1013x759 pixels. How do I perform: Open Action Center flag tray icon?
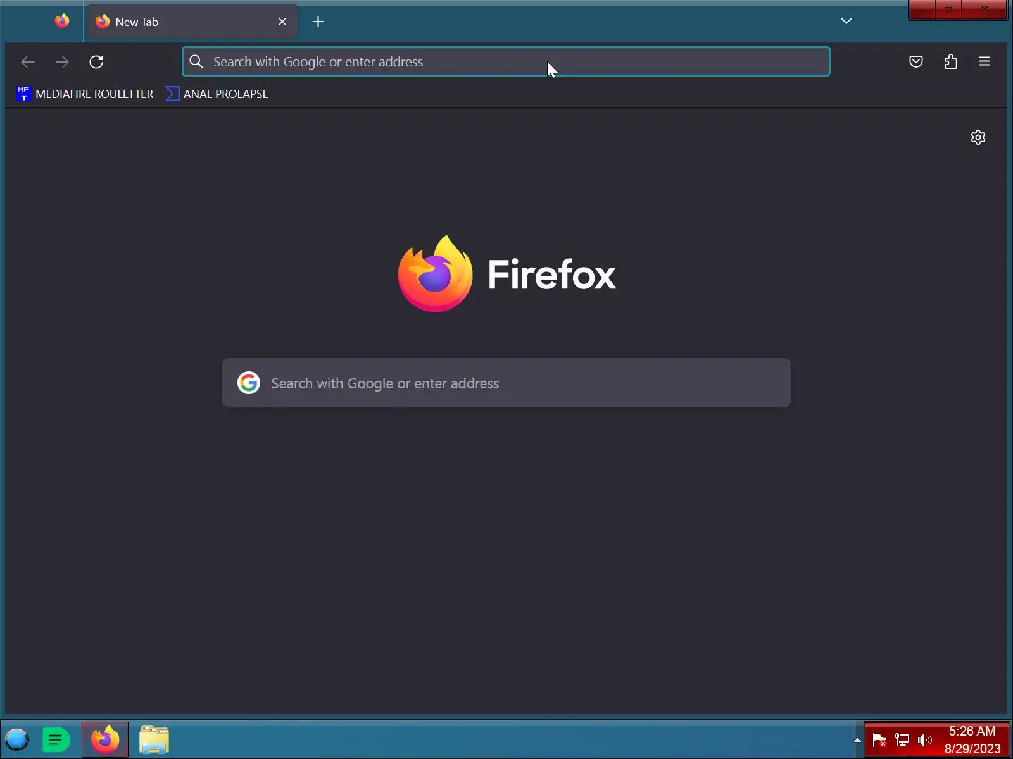(879, 739)
